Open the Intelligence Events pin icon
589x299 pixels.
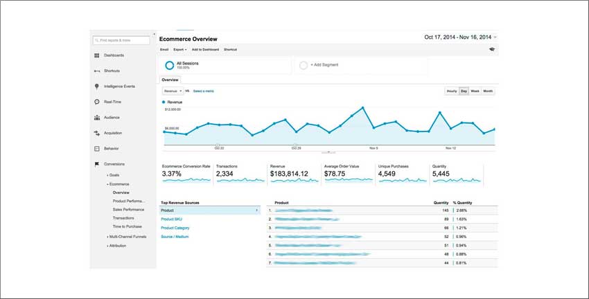coord(97,87)
